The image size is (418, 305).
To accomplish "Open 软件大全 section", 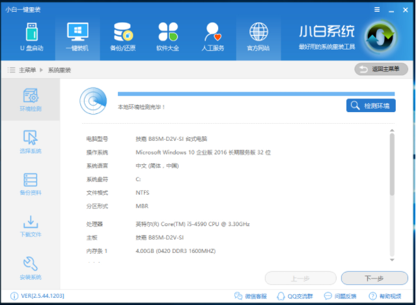I will tap(168, 37).
